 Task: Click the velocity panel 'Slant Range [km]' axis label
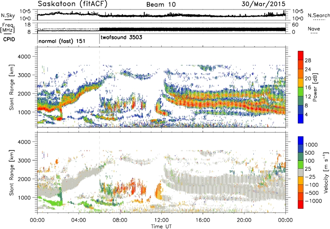[12, 173]
